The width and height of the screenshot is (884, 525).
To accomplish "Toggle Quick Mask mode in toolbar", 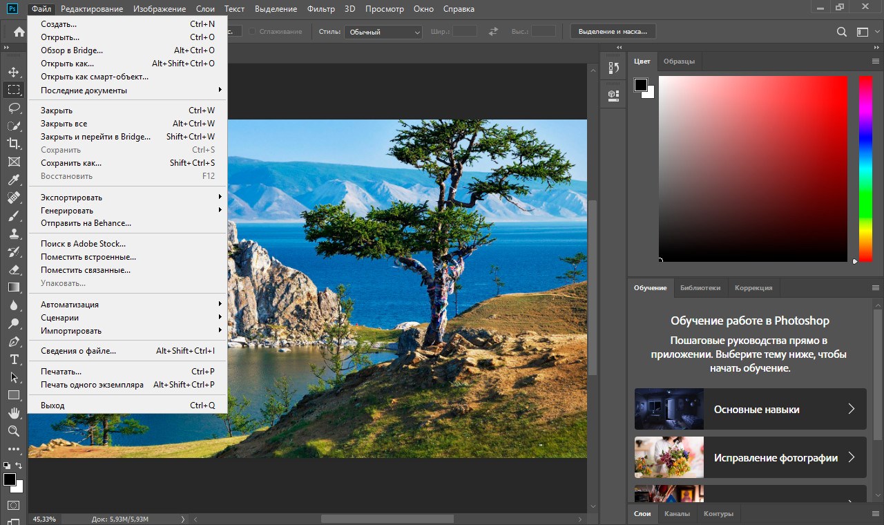I will pos(13,505).
